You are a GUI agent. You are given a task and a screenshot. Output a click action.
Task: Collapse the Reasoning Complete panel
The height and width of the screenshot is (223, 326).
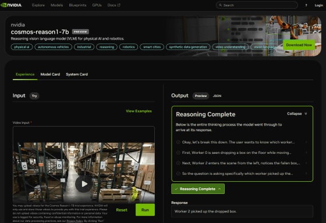pos(297,114)
